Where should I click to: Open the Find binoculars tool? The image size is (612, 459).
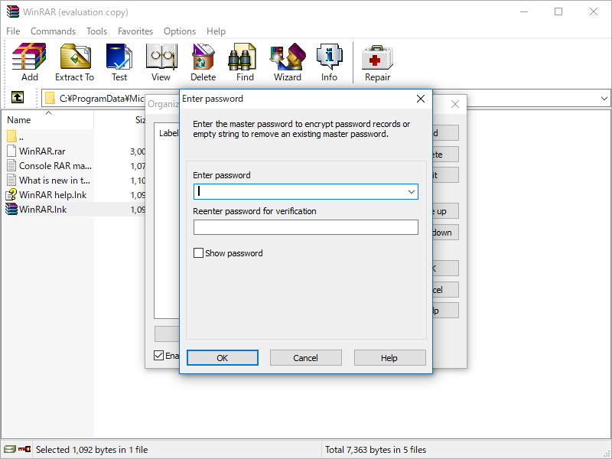pyautogui.click(x=242, y=57)
